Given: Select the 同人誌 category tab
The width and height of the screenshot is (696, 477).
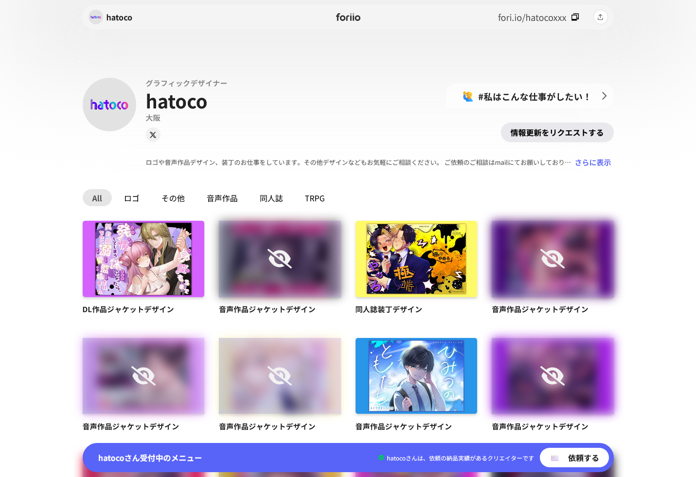Looking at the screenshot, I should 271,198.
